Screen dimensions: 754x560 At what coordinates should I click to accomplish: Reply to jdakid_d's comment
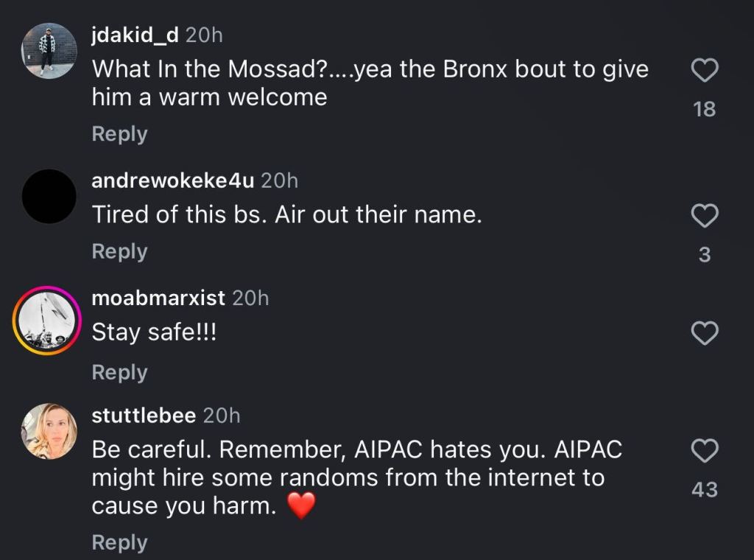click(x=119, y=134)
